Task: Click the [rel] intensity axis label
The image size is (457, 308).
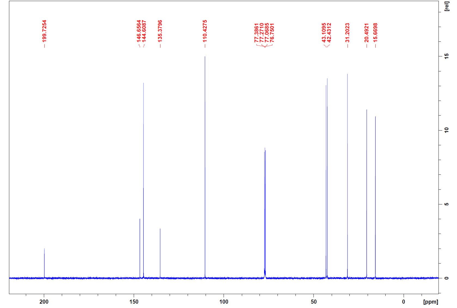Action: (447, 6)
